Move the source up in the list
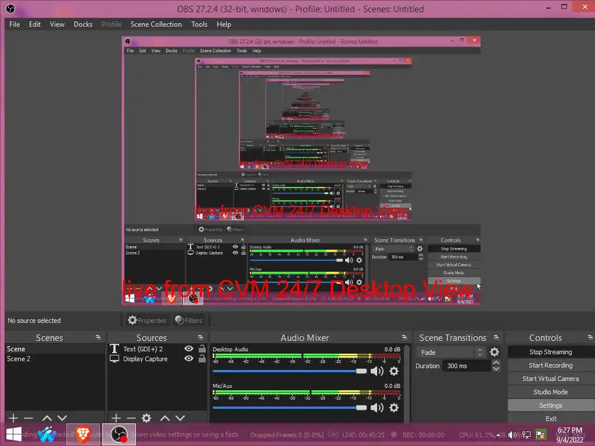595x446 pixels. click(x=164, y=418)
